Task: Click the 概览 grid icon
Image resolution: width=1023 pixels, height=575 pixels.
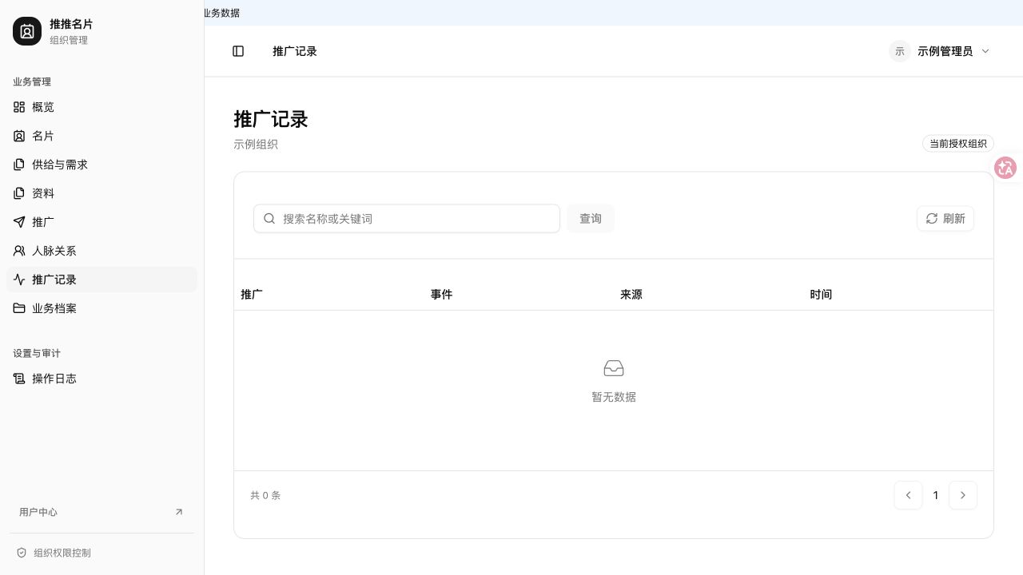Action: [x=19, y=107]
